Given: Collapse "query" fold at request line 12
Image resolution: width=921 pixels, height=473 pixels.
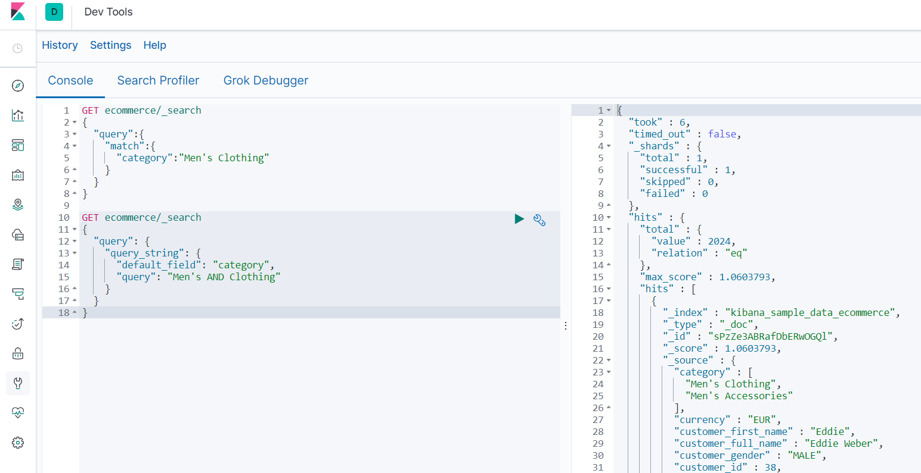Looking at the screenshot, I should coord(75,242).
